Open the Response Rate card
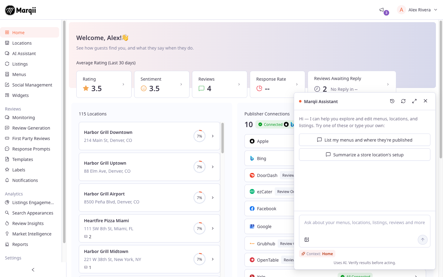 pos(277,84)
